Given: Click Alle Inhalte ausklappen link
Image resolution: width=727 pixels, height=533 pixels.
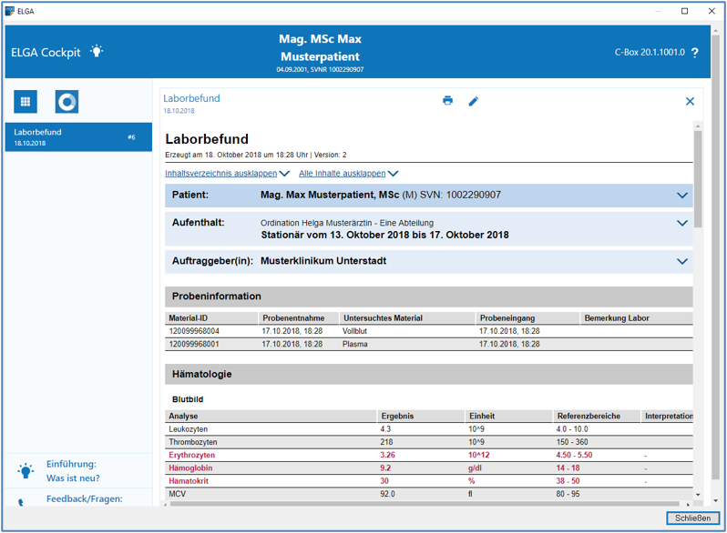Looking at the screenshot, I should click(x=343, y=173).
